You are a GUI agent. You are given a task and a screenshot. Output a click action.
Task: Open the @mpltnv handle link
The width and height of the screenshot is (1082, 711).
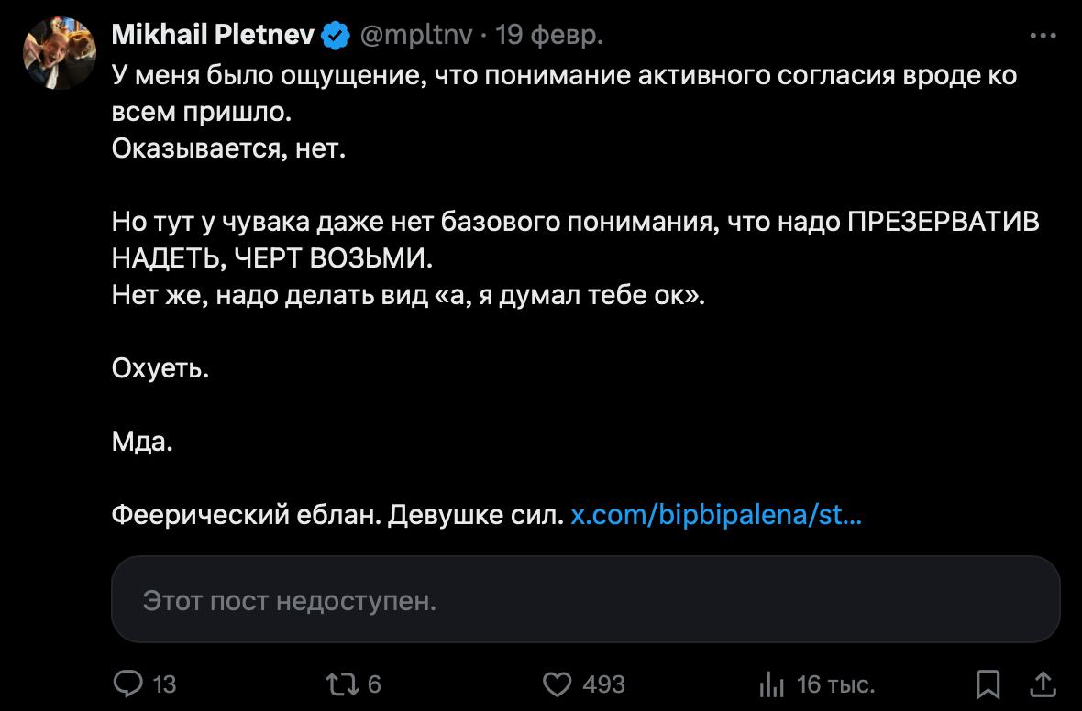(416, 37)
